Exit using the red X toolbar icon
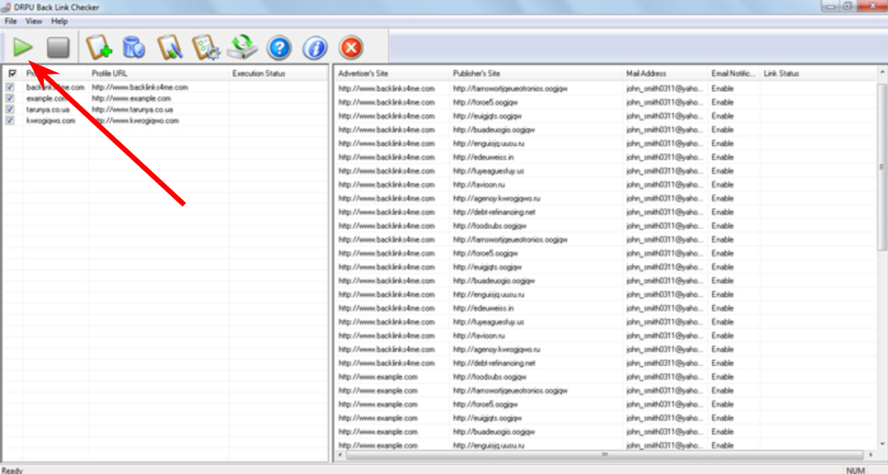Image resolution: width=888 pixels, height=474 pixels. [351, 48]
